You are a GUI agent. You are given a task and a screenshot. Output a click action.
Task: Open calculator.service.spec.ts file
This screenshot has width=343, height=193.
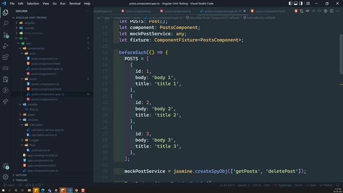47,130
